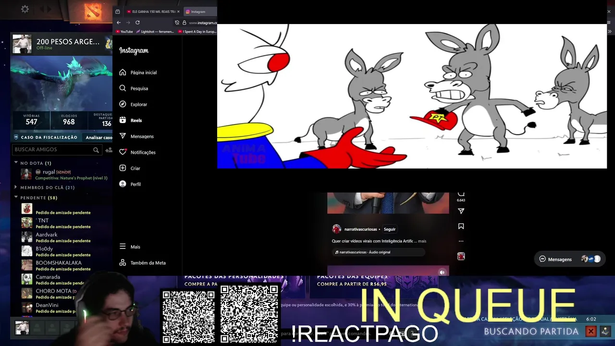Open browser tab overview icon

(117, 12)
